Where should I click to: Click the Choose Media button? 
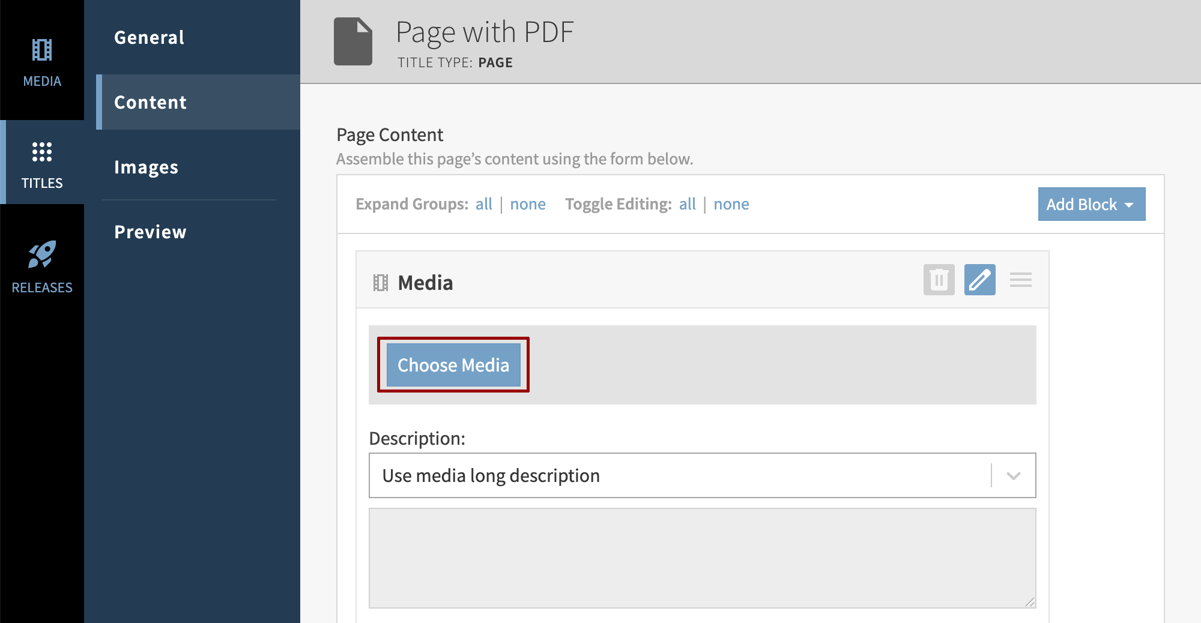pyautogui.click(x=453, y=365)
